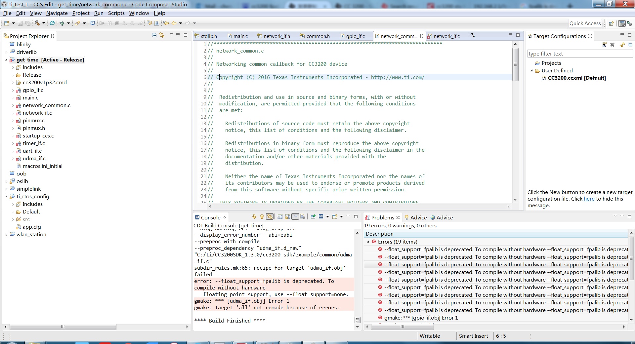This screenshot has width=635, height=344.
Task: Open the Project menu
Action: (81, 13)
